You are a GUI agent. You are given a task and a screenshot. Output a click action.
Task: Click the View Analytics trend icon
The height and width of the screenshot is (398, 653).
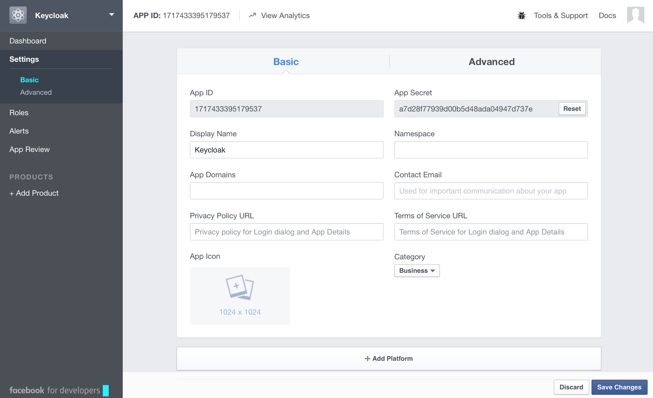pyautogui.click(x=252, y=15)
